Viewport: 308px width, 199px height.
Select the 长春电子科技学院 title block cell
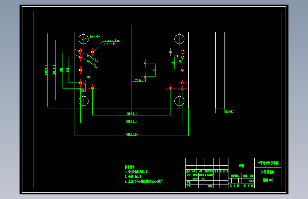(268, 163)
